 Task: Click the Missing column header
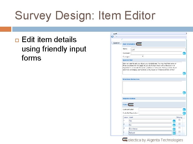coord(179,117)
